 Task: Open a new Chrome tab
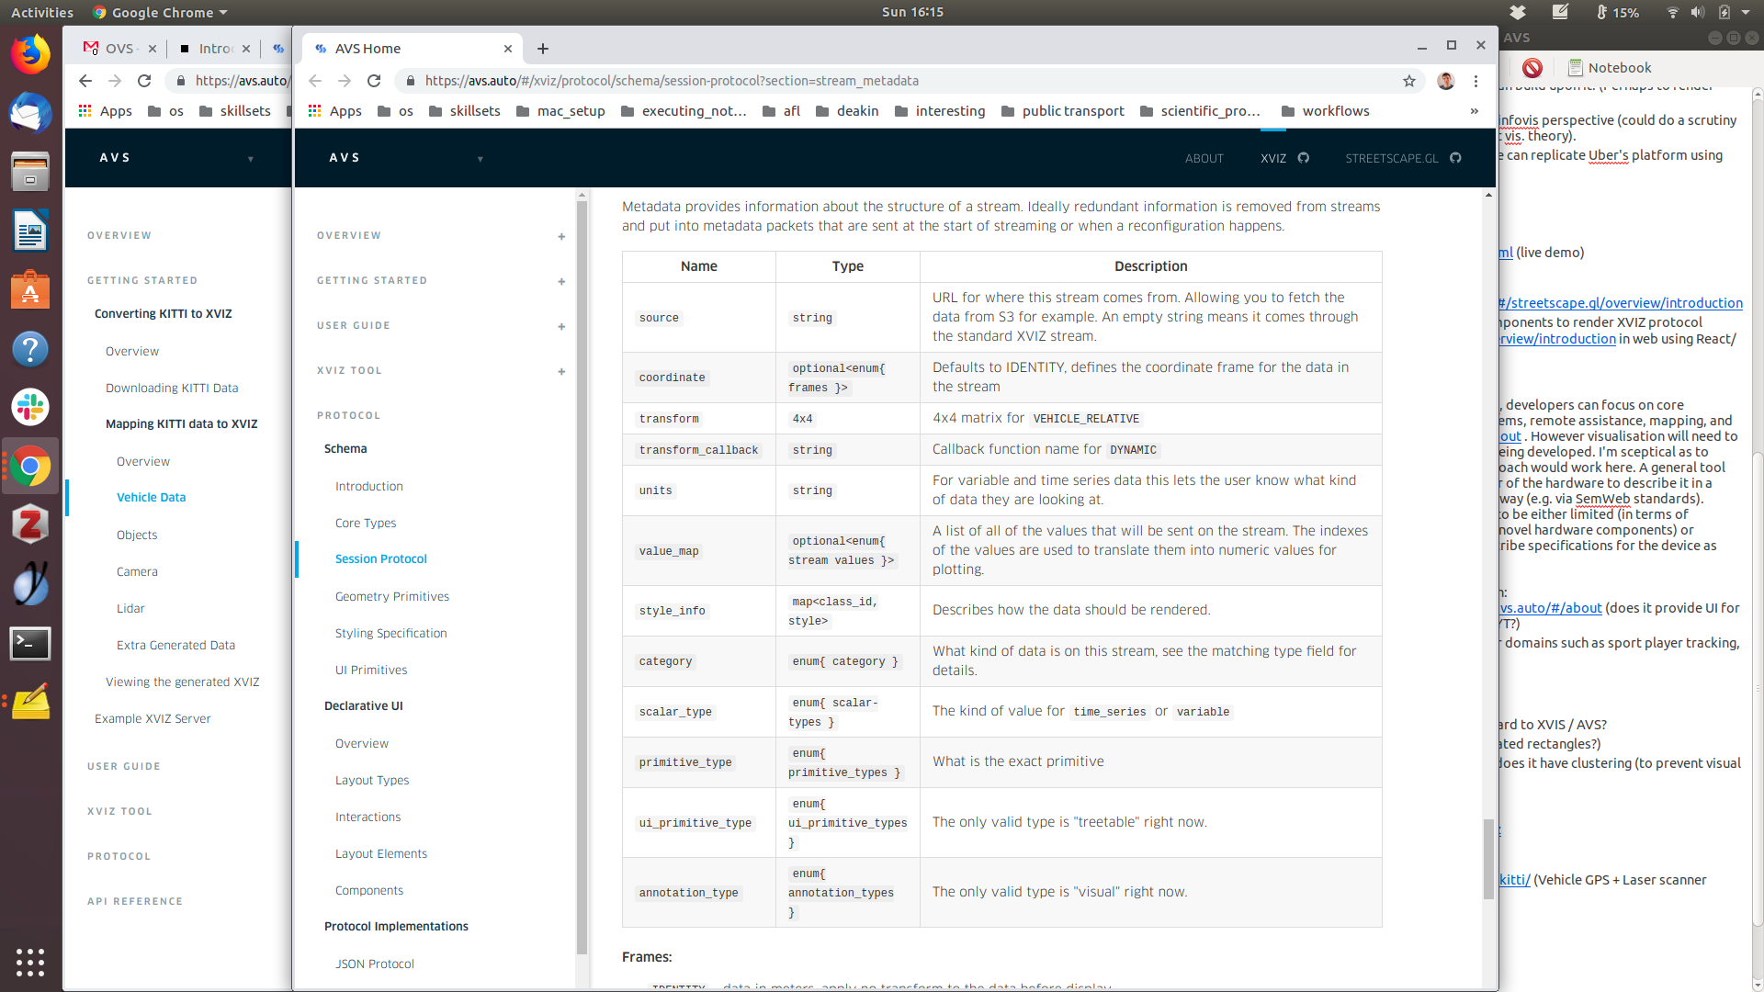[x=543, y=49]
